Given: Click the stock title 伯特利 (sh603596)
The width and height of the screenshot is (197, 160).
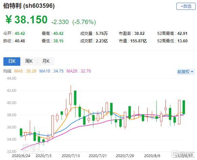Looking at the screenshot, I should 29,6.
